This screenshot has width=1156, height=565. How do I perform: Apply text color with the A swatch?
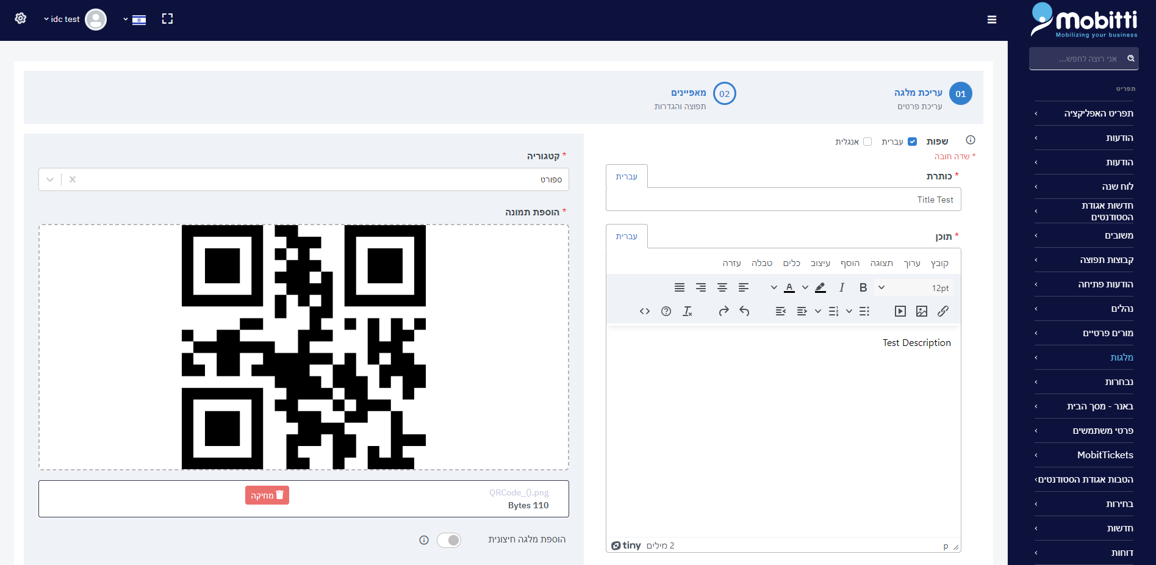789,287
